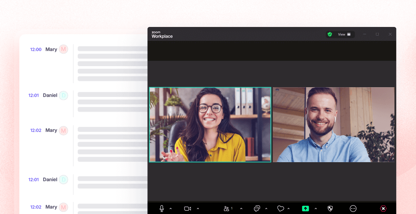Mute the microphone in the meeting toolbar
The width and height of the screenshot is (416, 214).
161,209
